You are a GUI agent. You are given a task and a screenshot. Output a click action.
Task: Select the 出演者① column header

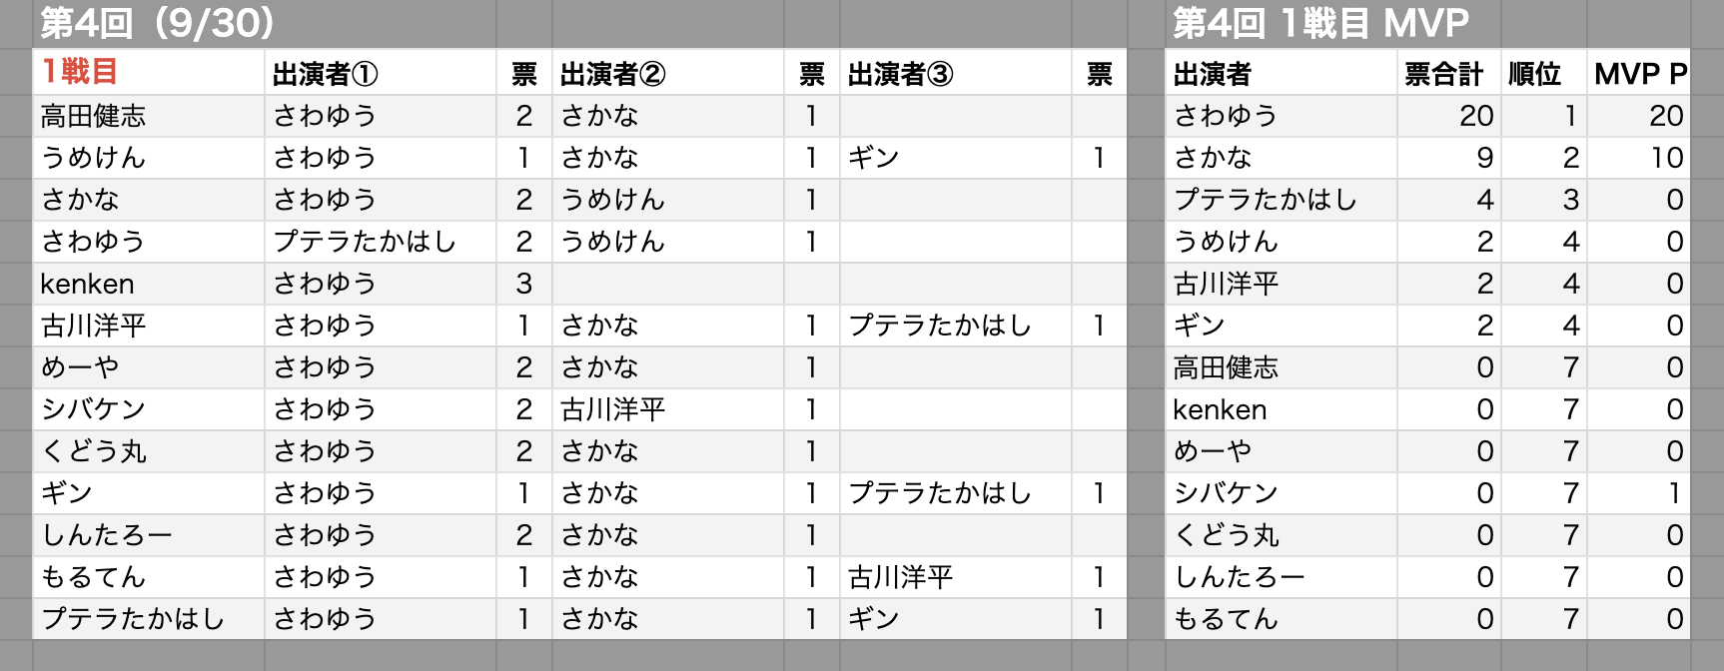326,74
